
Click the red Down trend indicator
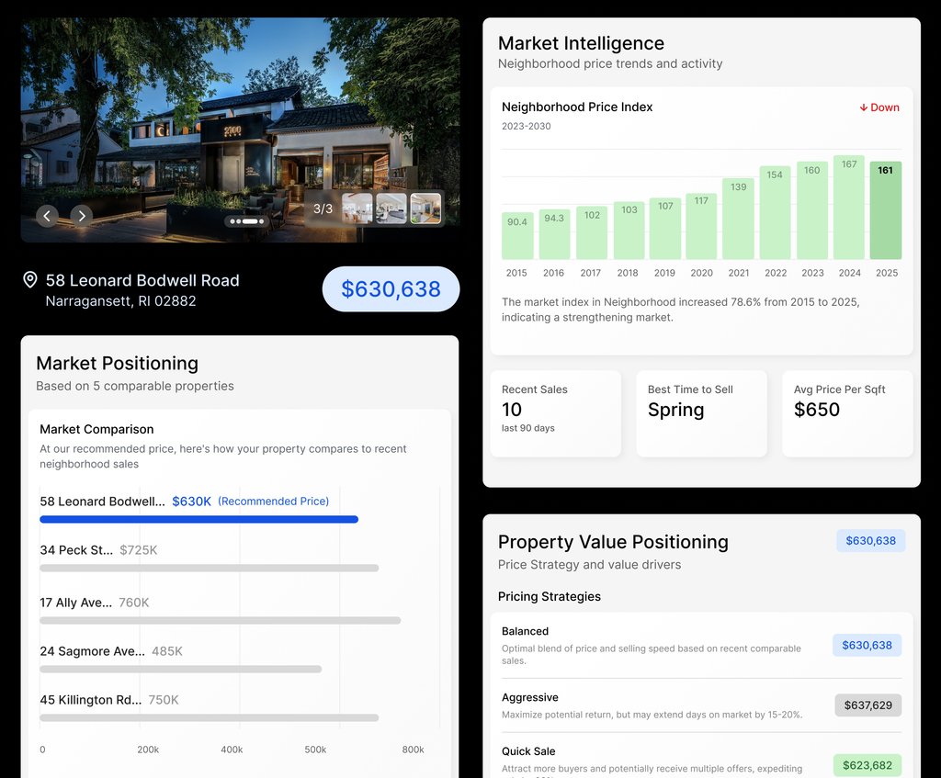point(879,107)
